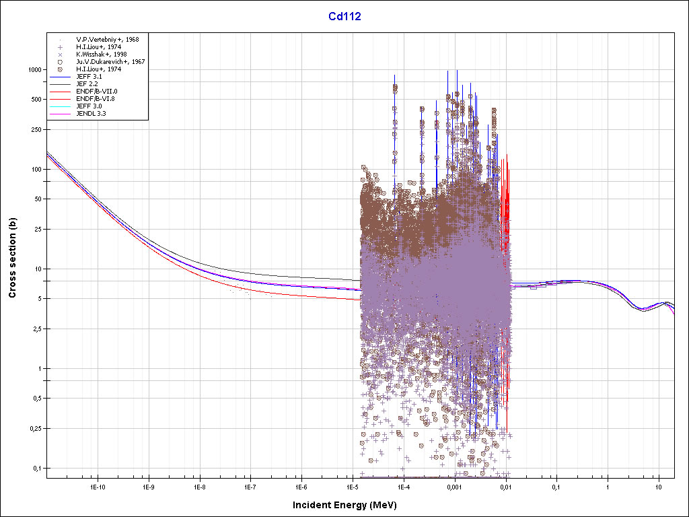Click the red line sample for ENDF/B-VII.0
Image resolution: width=689 pixels, height=517 pixels.
point(60,92)
